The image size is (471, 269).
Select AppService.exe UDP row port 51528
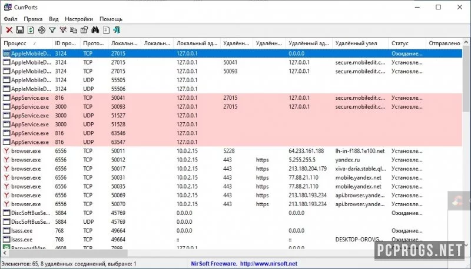click(x=232, y=125)
